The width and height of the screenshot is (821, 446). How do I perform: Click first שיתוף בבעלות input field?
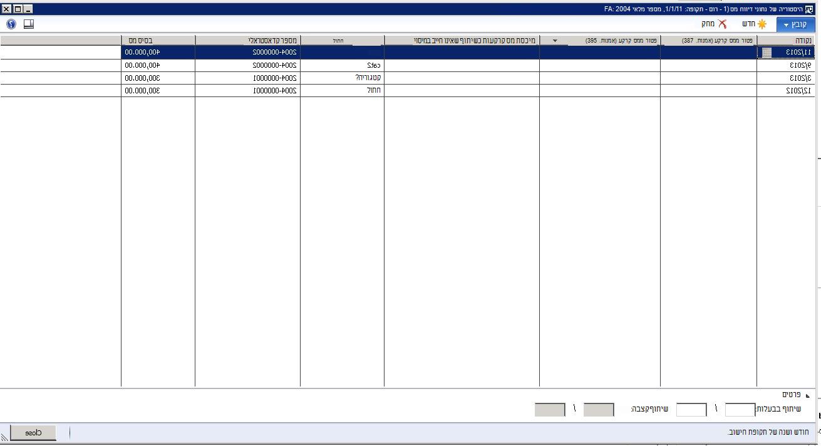740,410
